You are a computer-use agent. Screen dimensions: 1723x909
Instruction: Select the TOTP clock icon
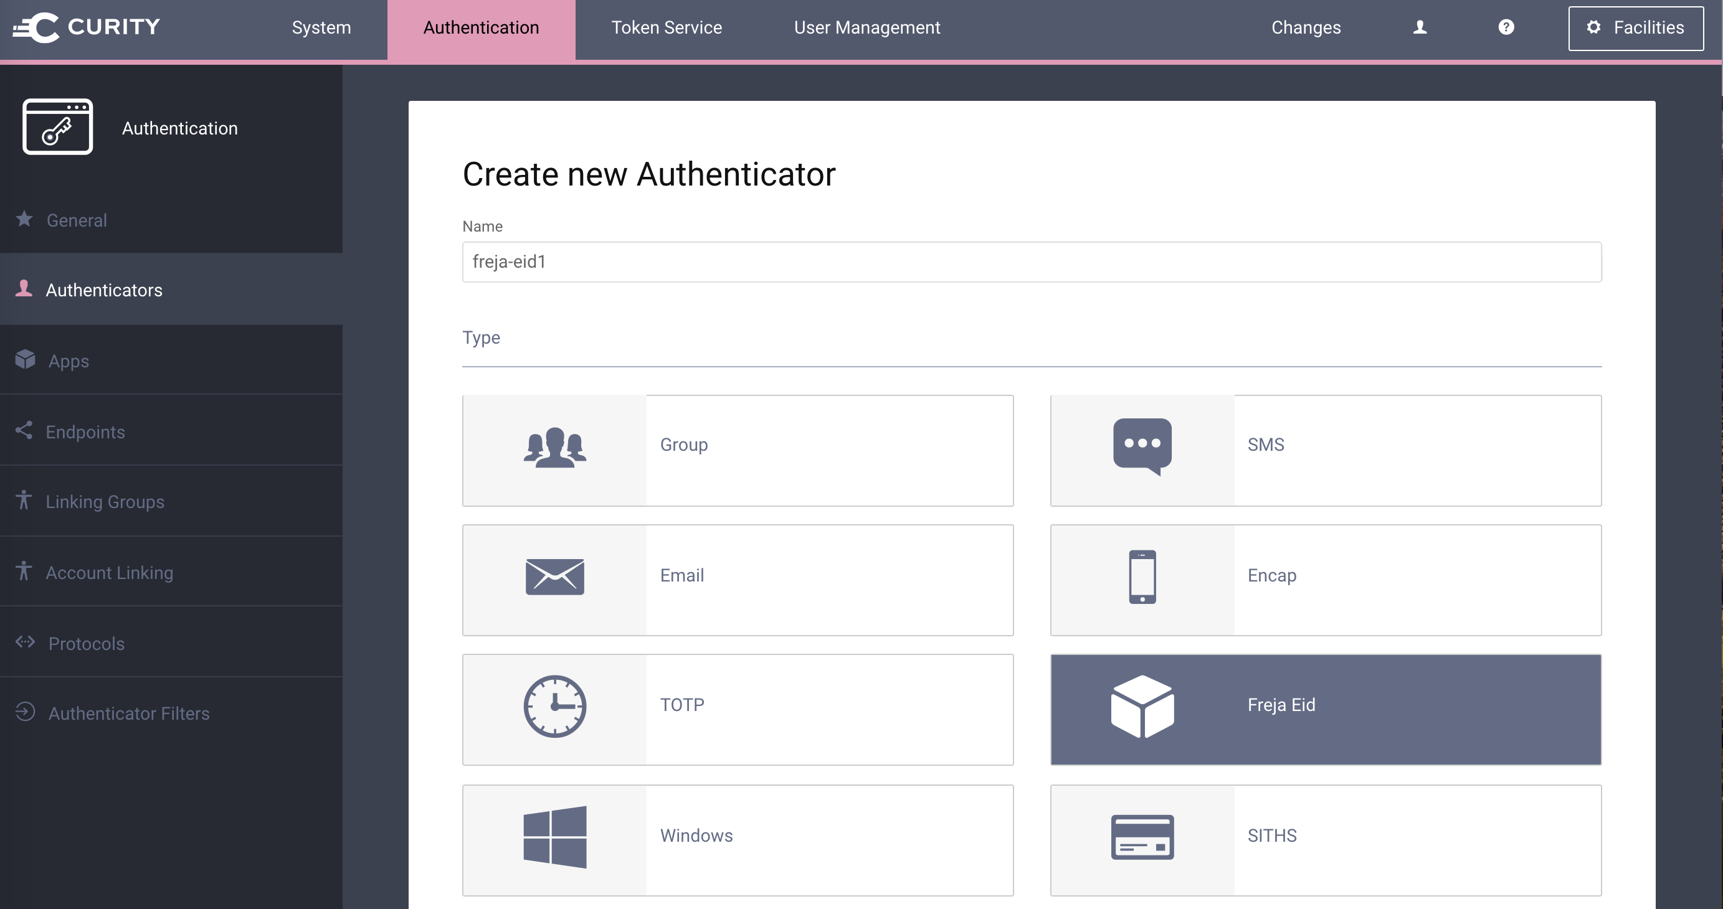(x=554, y=707)
